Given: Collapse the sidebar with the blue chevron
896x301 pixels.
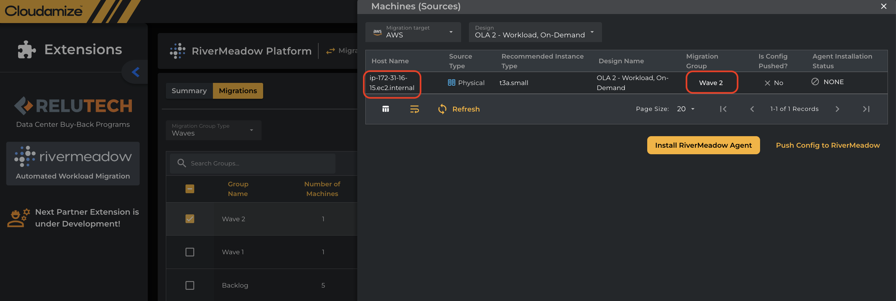Looking at the screenshot, I should click(135, 72).
